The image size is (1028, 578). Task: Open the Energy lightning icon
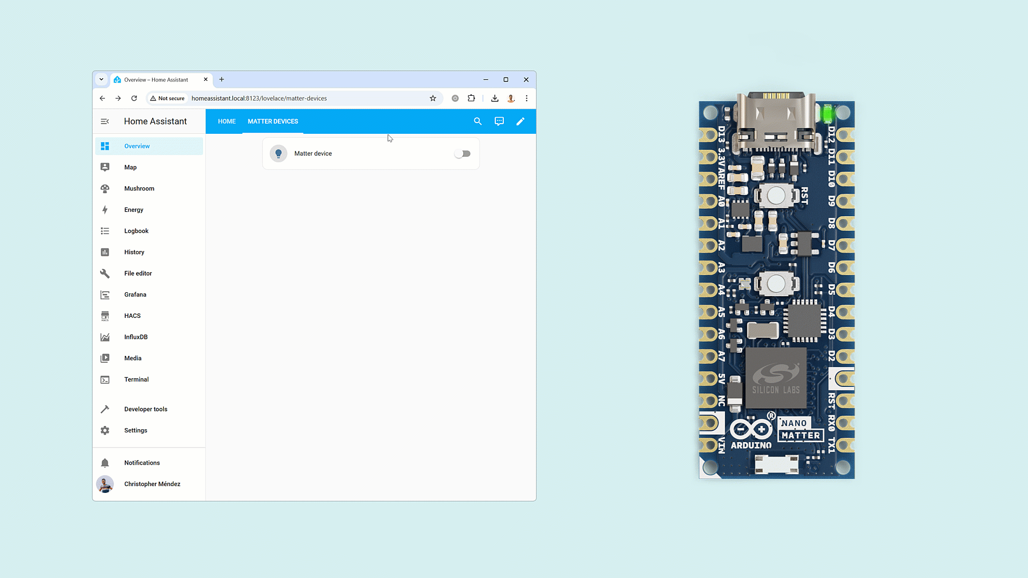(105, 210)
